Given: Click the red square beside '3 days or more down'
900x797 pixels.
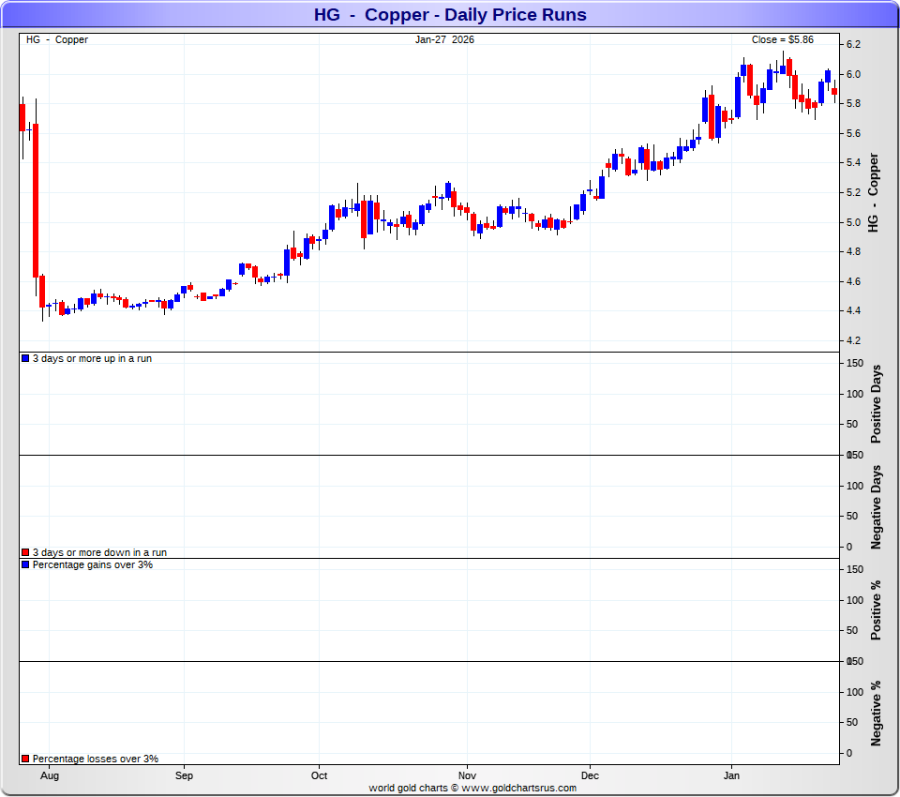Looking at the screenshot, I should [25, 553].
